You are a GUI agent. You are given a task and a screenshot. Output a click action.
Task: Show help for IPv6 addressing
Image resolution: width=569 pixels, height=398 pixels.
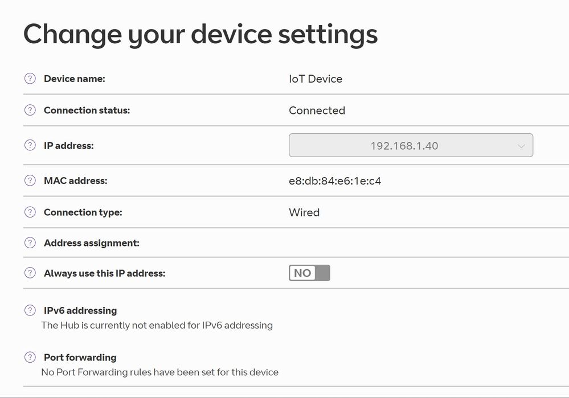(30, 310)
